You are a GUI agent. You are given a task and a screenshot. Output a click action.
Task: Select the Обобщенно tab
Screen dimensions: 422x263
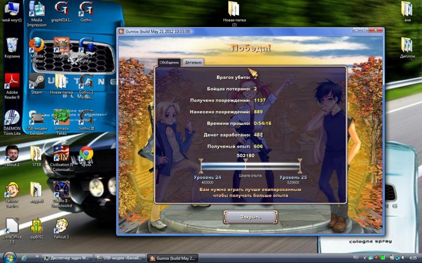pos(169,62)
